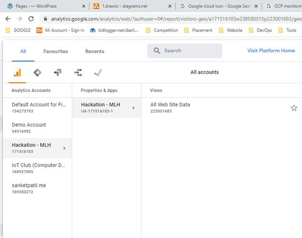Select the Google Surveys checkmark icon
Screen dimensions: 302x238
(98, 73)
